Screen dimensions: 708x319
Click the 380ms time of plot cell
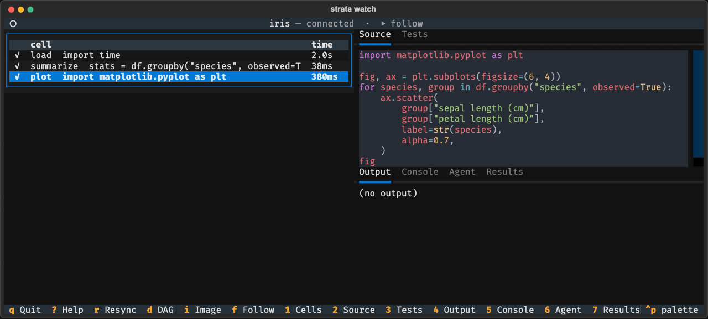click(325, 77)
